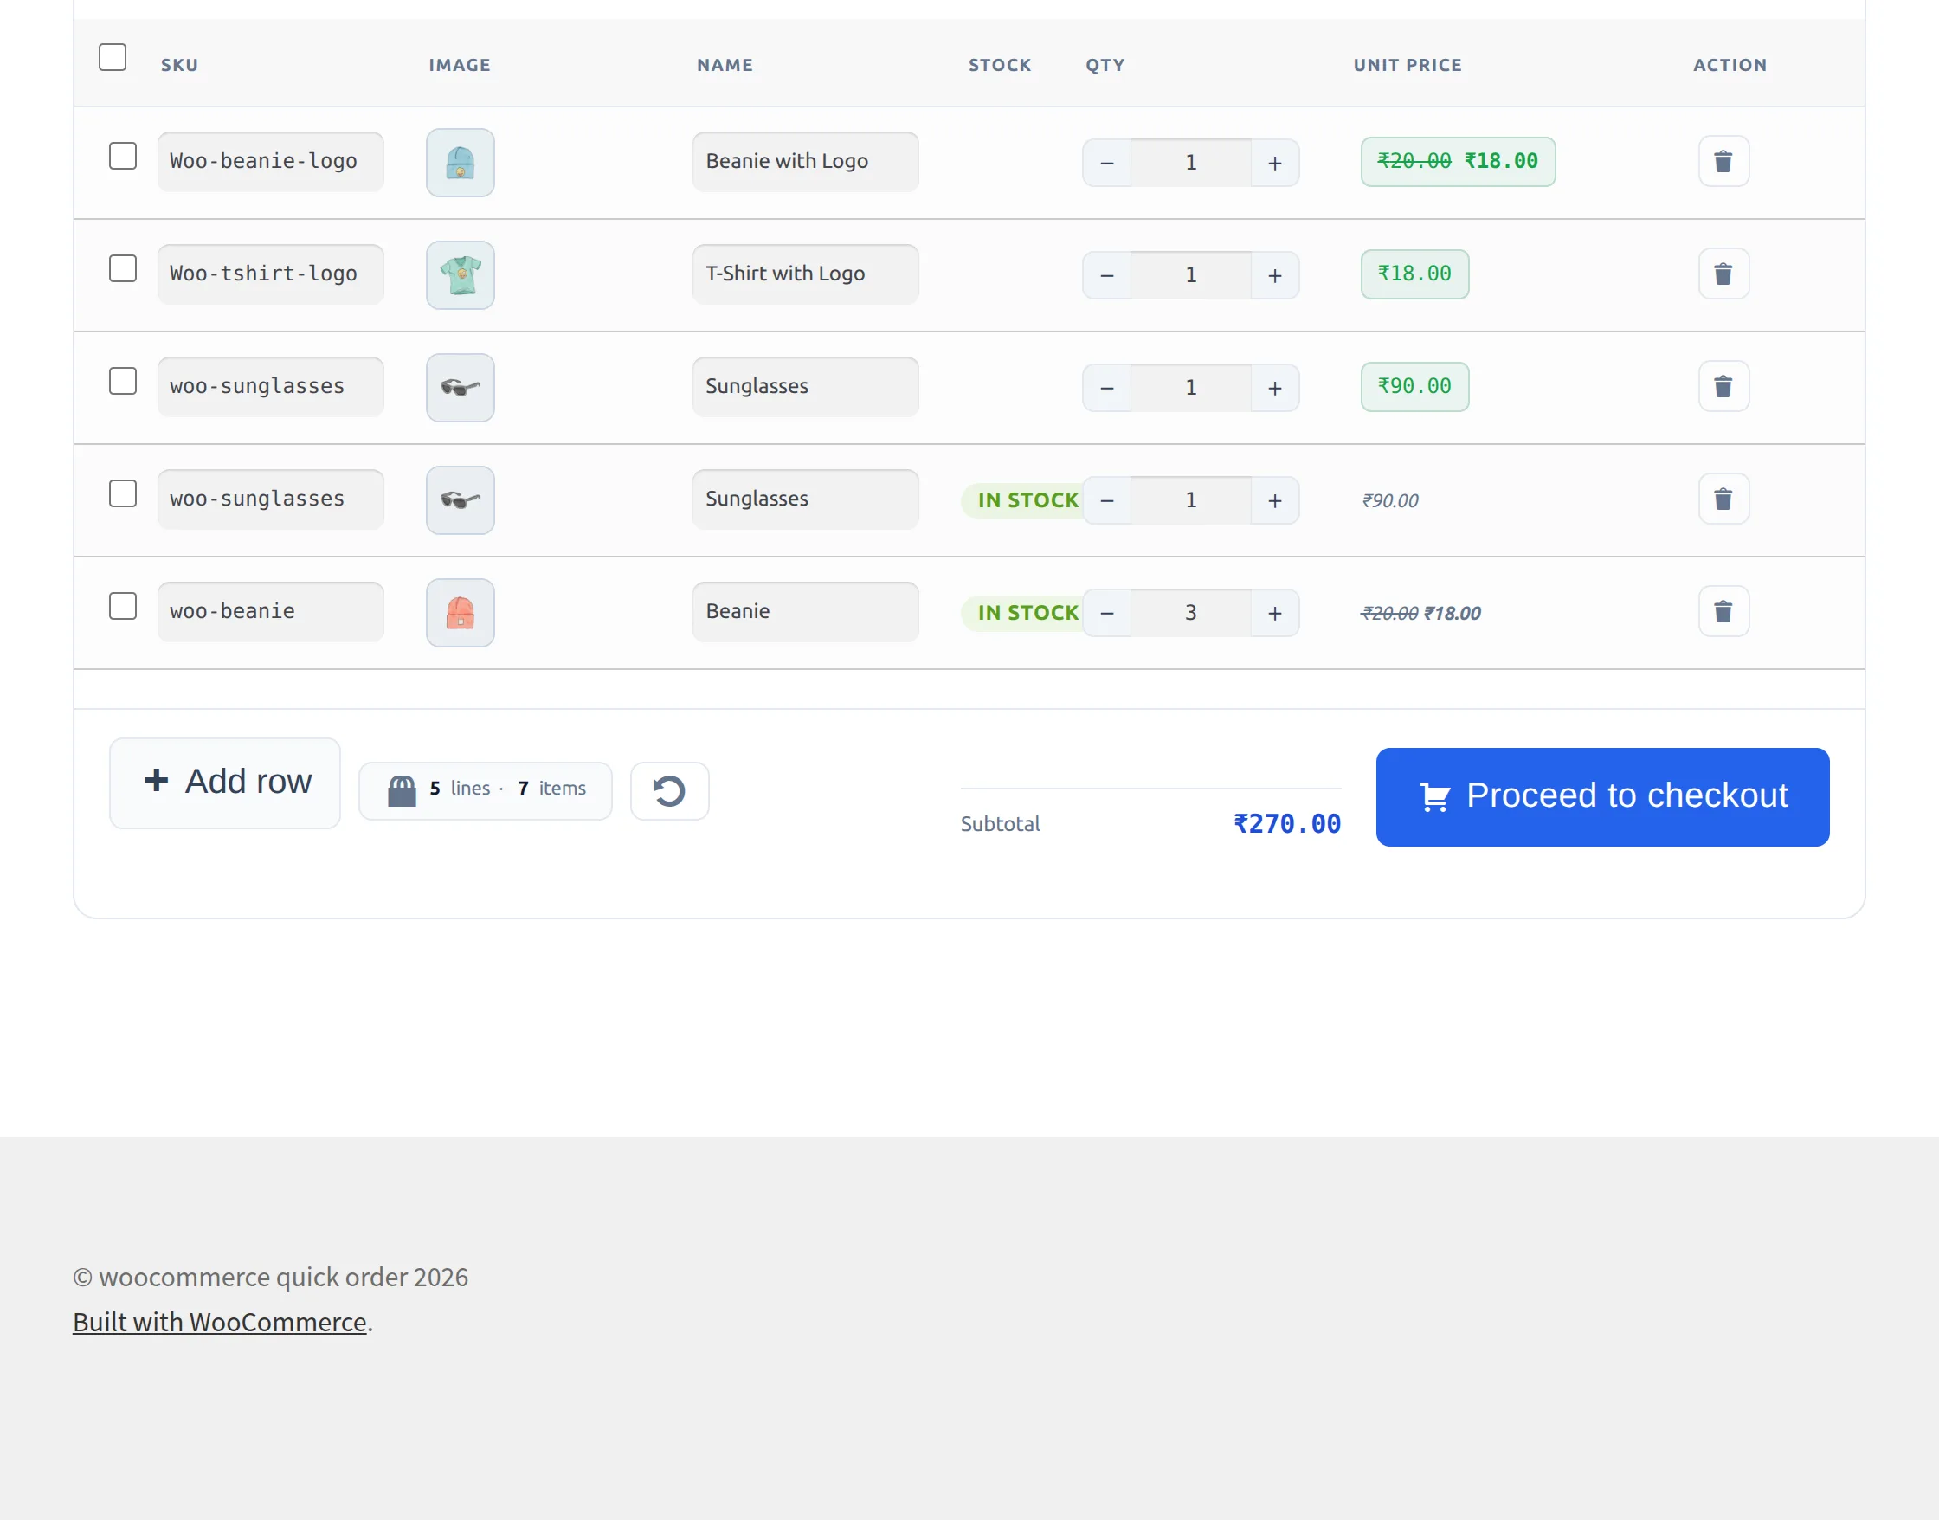Image resolution: width=1939 pixels, height=1520 pixels.
Task: Edit the Woo-tshirt-logo SKU field
Action: pyautogui.click(x=271, y=274)
